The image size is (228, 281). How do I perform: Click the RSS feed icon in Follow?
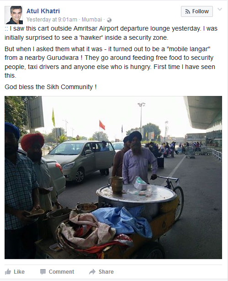187,11
